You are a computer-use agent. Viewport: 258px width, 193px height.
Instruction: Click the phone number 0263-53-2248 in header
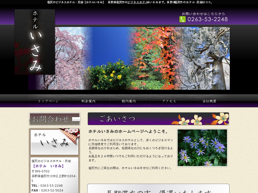[208, 19]
